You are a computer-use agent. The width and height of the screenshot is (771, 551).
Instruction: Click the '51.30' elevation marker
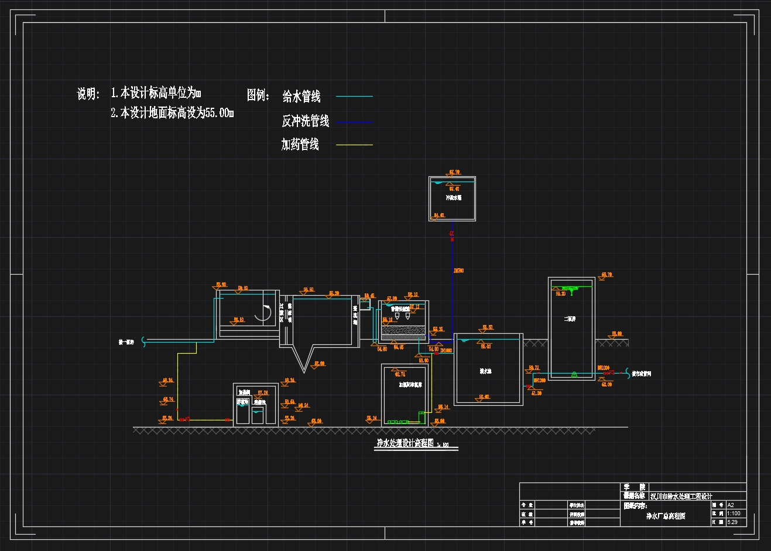pos(537,393)
